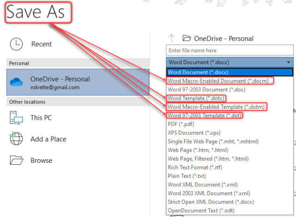
Task: Choose Strict Open XML Document (*.docx)
Action: [211, 202]
